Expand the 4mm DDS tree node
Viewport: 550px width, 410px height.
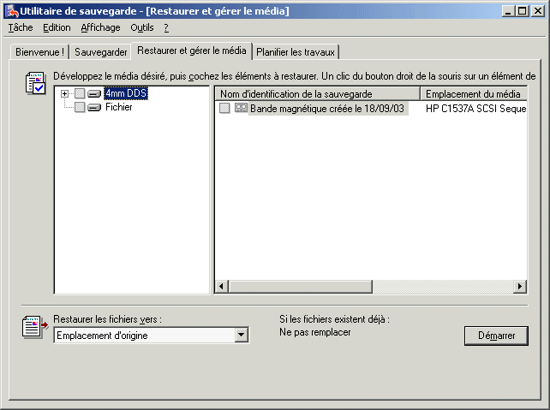[65, 93]
